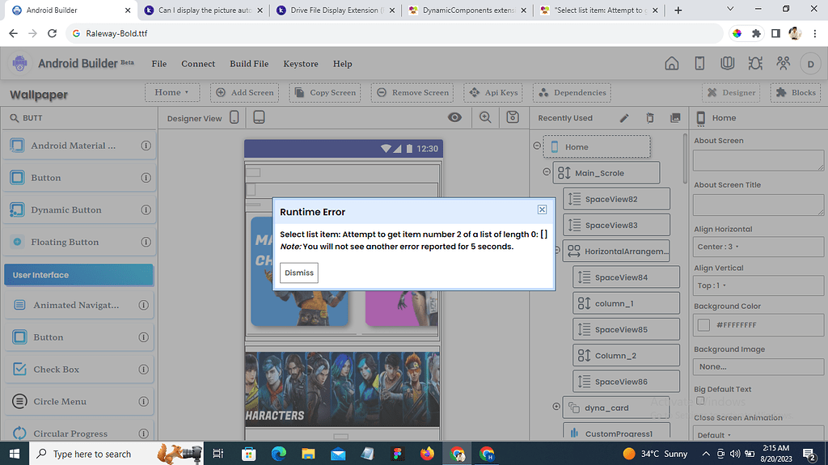828x465 pixels.
Task: Open the Connect menu
Action: [x=198, y=63]
